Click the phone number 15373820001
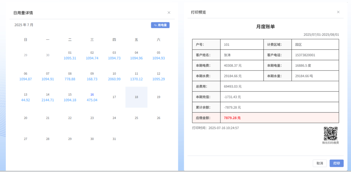Image resolution: width=351 pixels, height=172 pixels. [x=305, y=55]
